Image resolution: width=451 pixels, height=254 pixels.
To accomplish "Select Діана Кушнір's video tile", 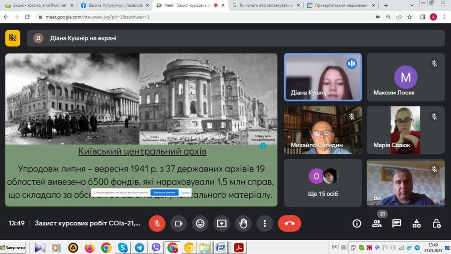I will pos(322,77).
